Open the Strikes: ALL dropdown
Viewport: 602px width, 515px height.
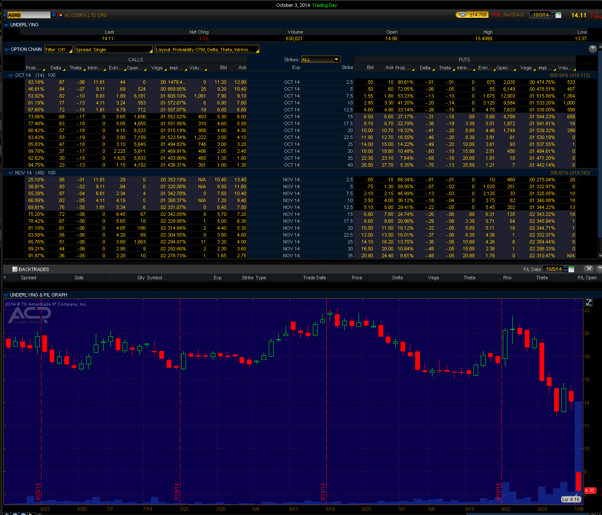point(321,60)
